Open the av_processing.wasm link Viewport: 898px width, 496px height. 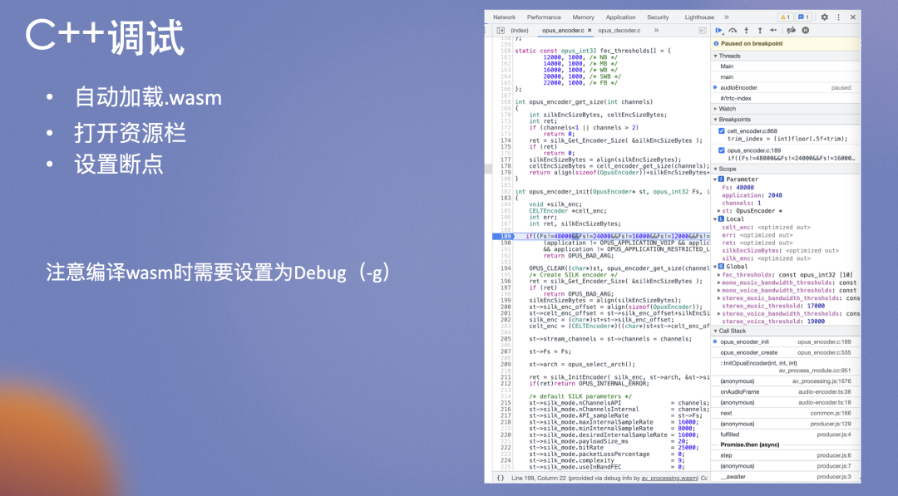[669, 479]
